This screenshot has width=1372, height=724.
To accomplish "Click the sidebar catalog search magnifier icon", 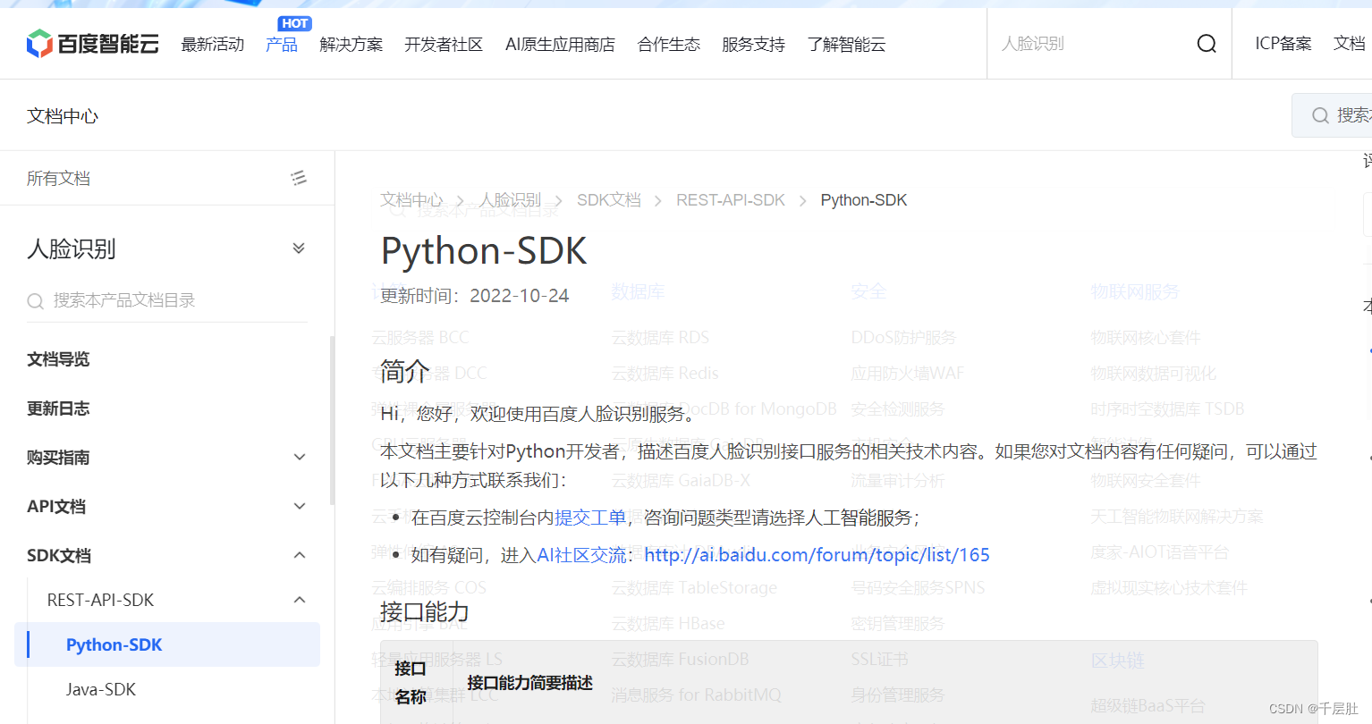I will coord(36,301).
